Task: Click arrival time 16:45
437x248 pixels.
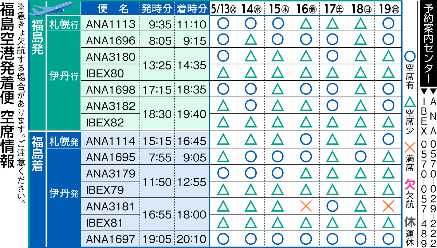Action: [x=192, y=141]
